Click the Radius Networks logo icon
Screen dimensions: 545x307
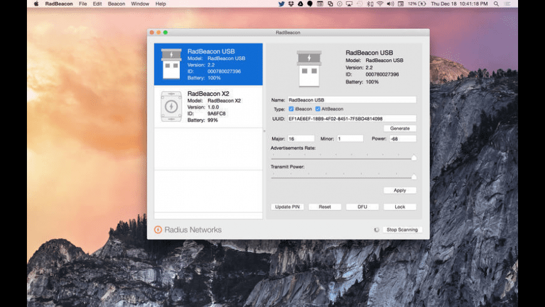tap(158, 230)
